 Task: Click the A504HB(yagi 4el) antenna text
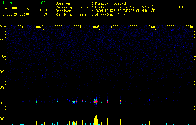click(110, 15)
